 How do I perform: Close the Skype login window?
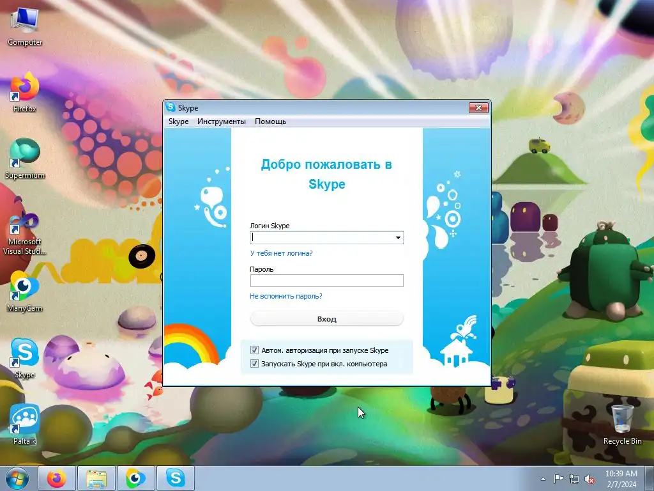coord(478,107)
